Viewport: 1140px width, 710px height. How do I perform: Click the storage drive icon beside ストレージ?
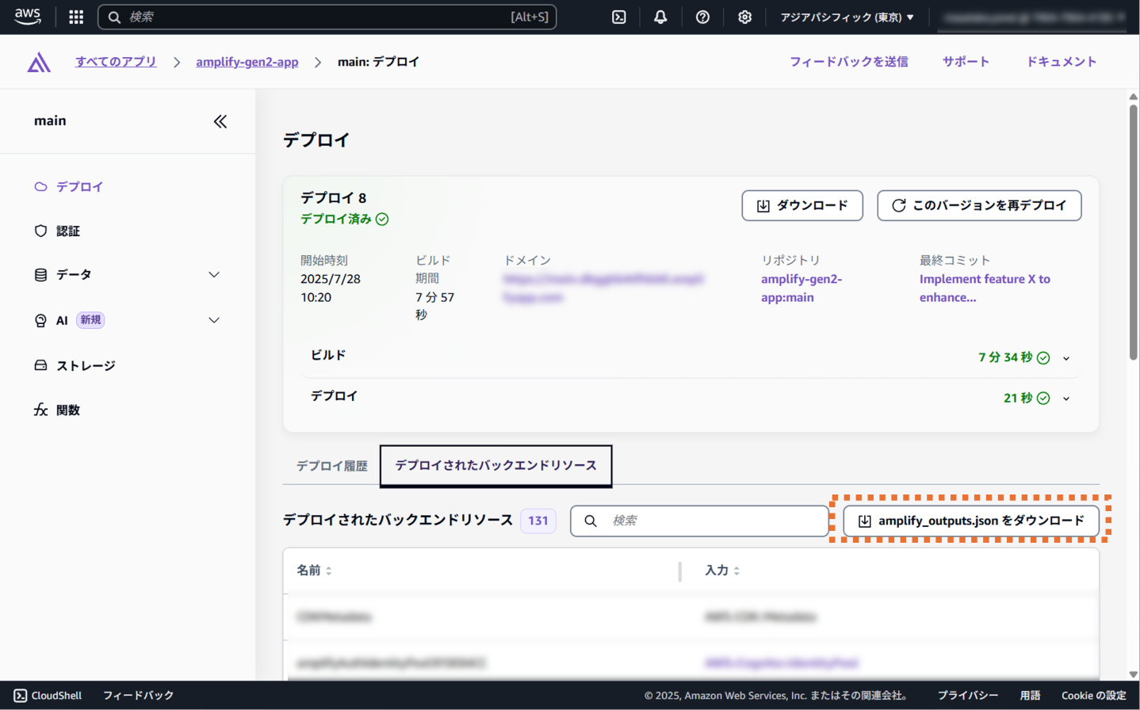click(x=40, y=365)
